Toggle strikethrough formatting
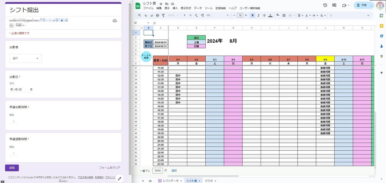The image size is (386, 183). (x=264, y=15)
